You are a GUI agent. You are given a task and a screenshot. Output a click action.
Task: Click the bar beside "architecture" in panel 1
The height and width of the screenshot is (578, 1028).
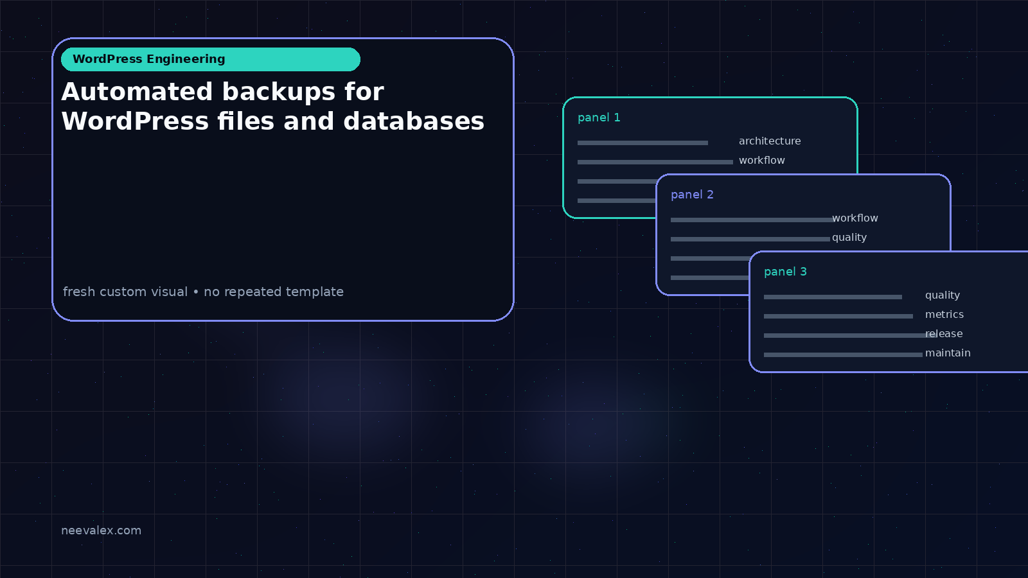tap(642, 143)
